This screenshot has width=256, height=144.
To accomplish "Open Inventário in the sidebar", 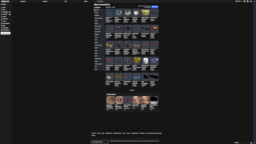I will pyautogui.click(x=4, y=19).
